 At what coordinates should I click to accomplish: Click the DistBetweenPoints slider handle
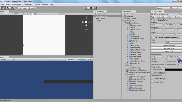167,64
